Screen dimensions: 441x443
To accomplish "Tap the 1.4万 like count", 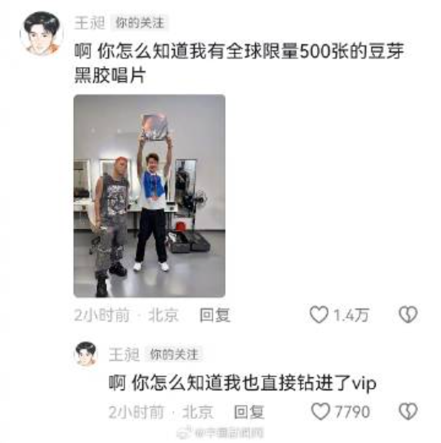I will [352, 315].
